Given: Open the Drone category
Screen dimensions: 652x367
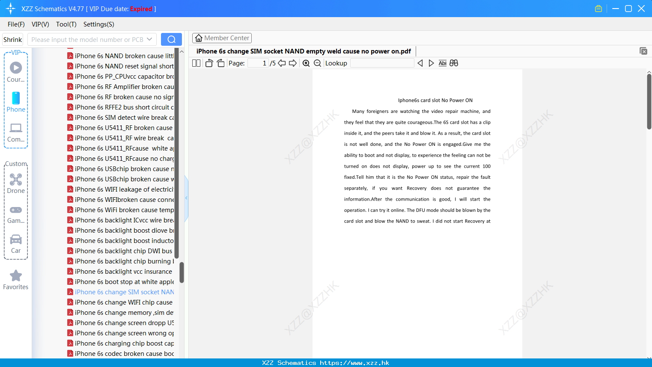Looking at the screenshot, I should coord(16,183).
